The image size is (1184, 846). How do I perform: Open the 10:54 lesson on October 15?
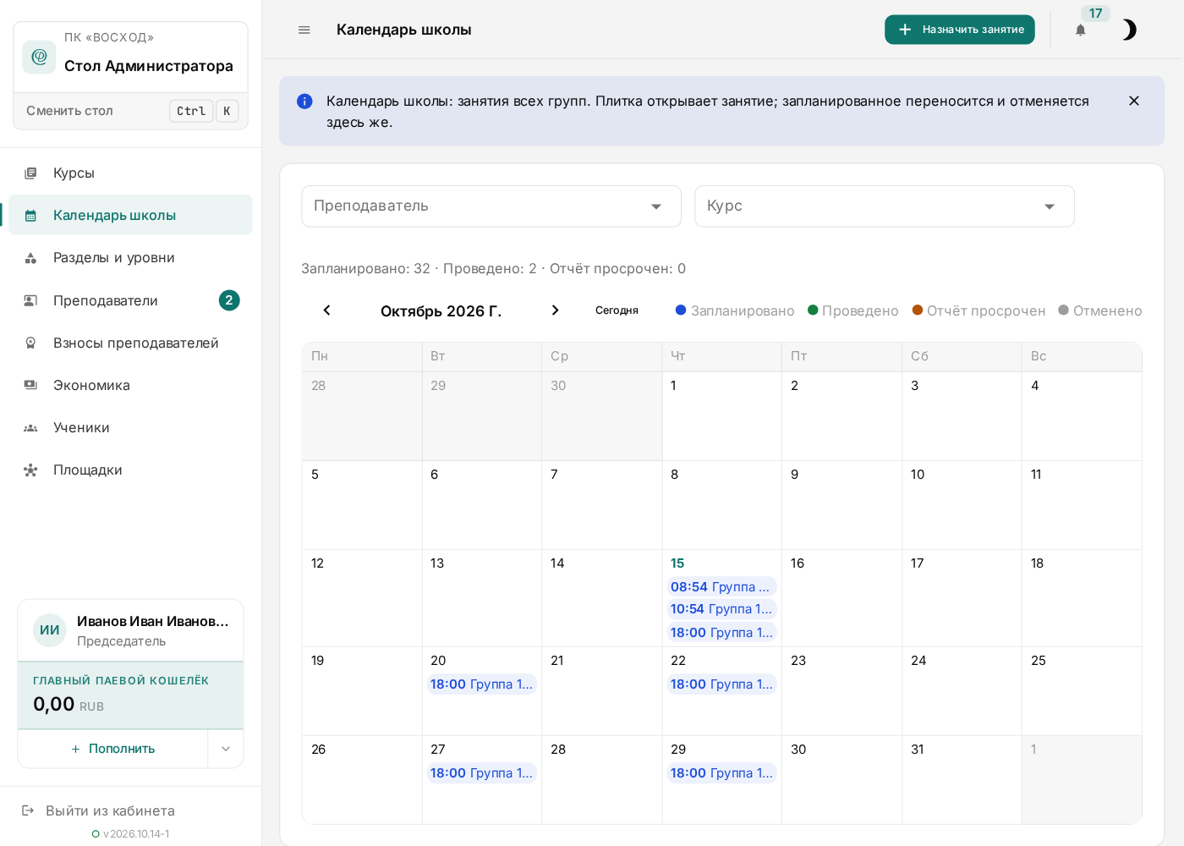pos(721,609)
